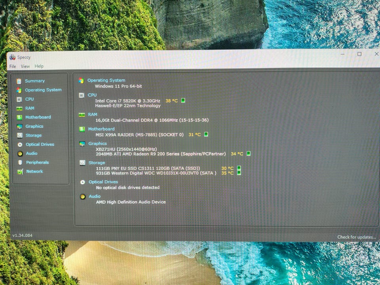Image resolution: width=380 pixels, height=285 pixels.
Task: Click the Audio icon in summary panel
Action: (x=83, y=197)
